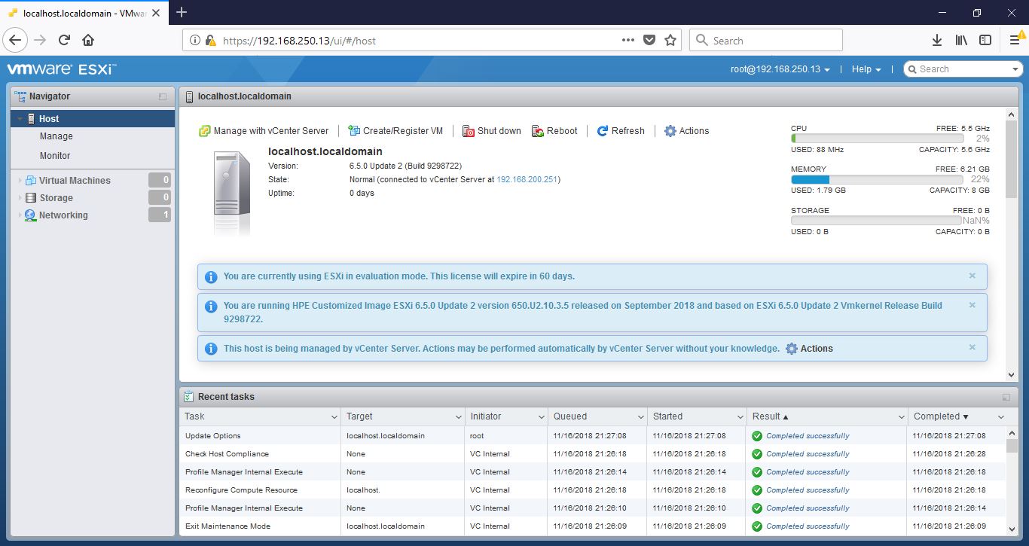Open the Help dropdown menu
Image resolution: width=1029 pixels, height=546 pixels.
click(866, 69)
